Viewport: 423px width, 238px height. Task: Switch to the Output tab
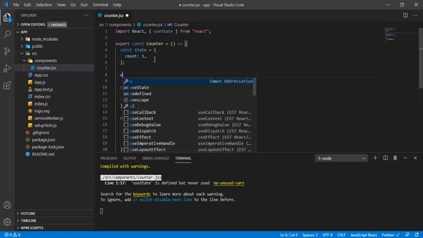[130, 158]
